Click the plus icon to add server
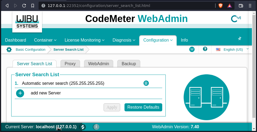This screenshot has height=132, width=257. pos(20,93)
